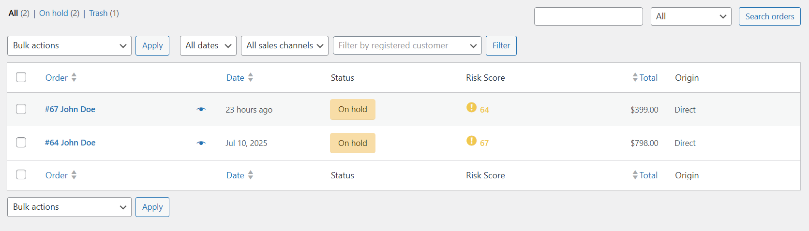Click the Direct origin of order #67
The width and height of the screenshot is (809, 231).
click(685, 110)
